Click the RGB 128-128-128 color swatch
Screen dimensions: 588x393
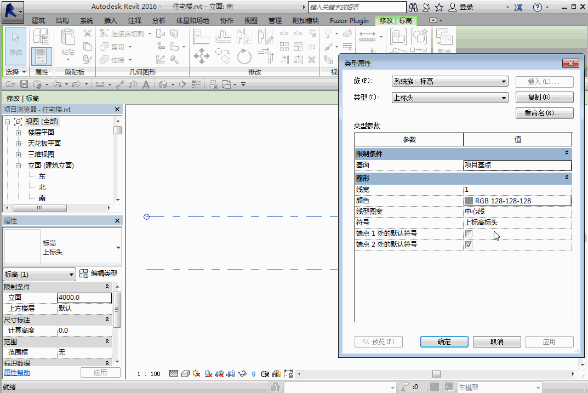click(469, 201)
